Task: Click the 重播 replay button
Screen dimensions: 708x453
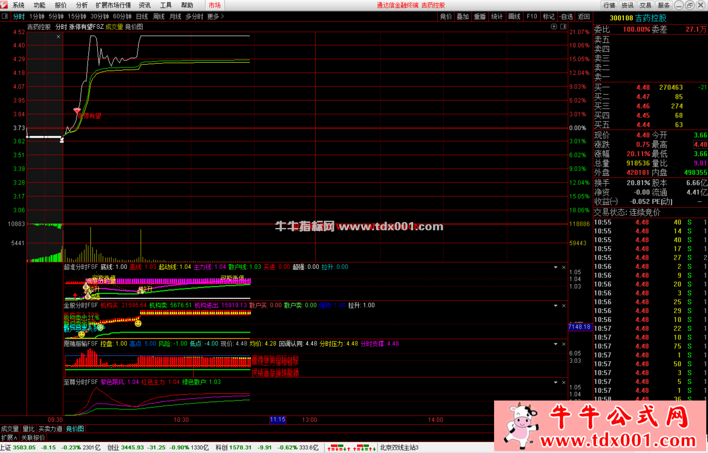Action: click(480, 16)
